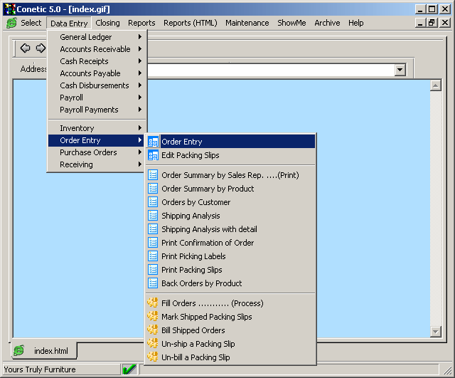Click the Edit Packing Slips form icon

pyautogui.click(x=153, y=155)
